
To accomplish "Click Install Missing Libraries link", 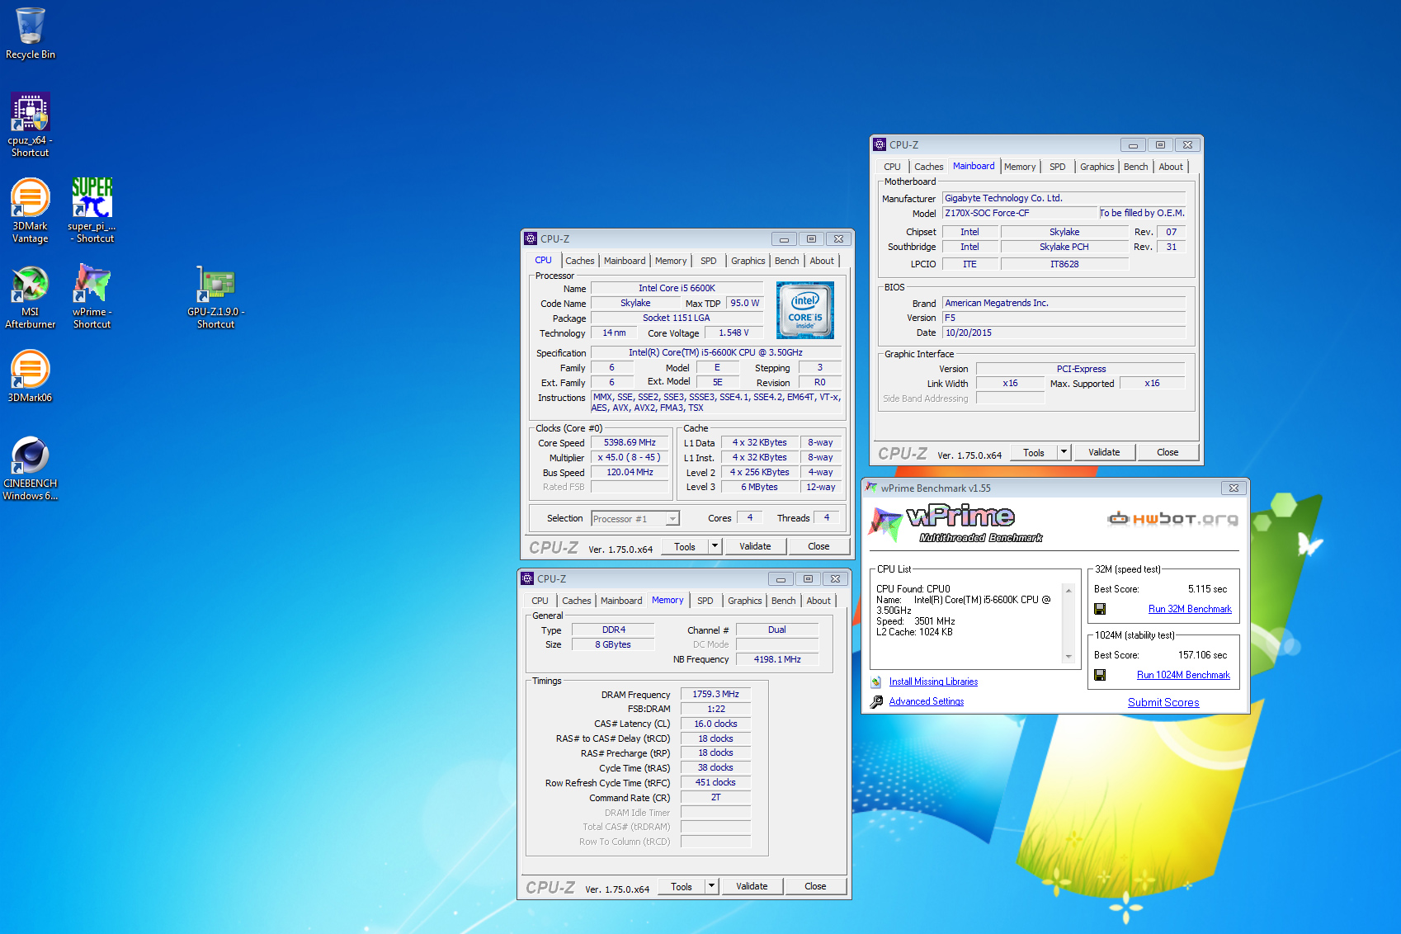I will point(933,682).
